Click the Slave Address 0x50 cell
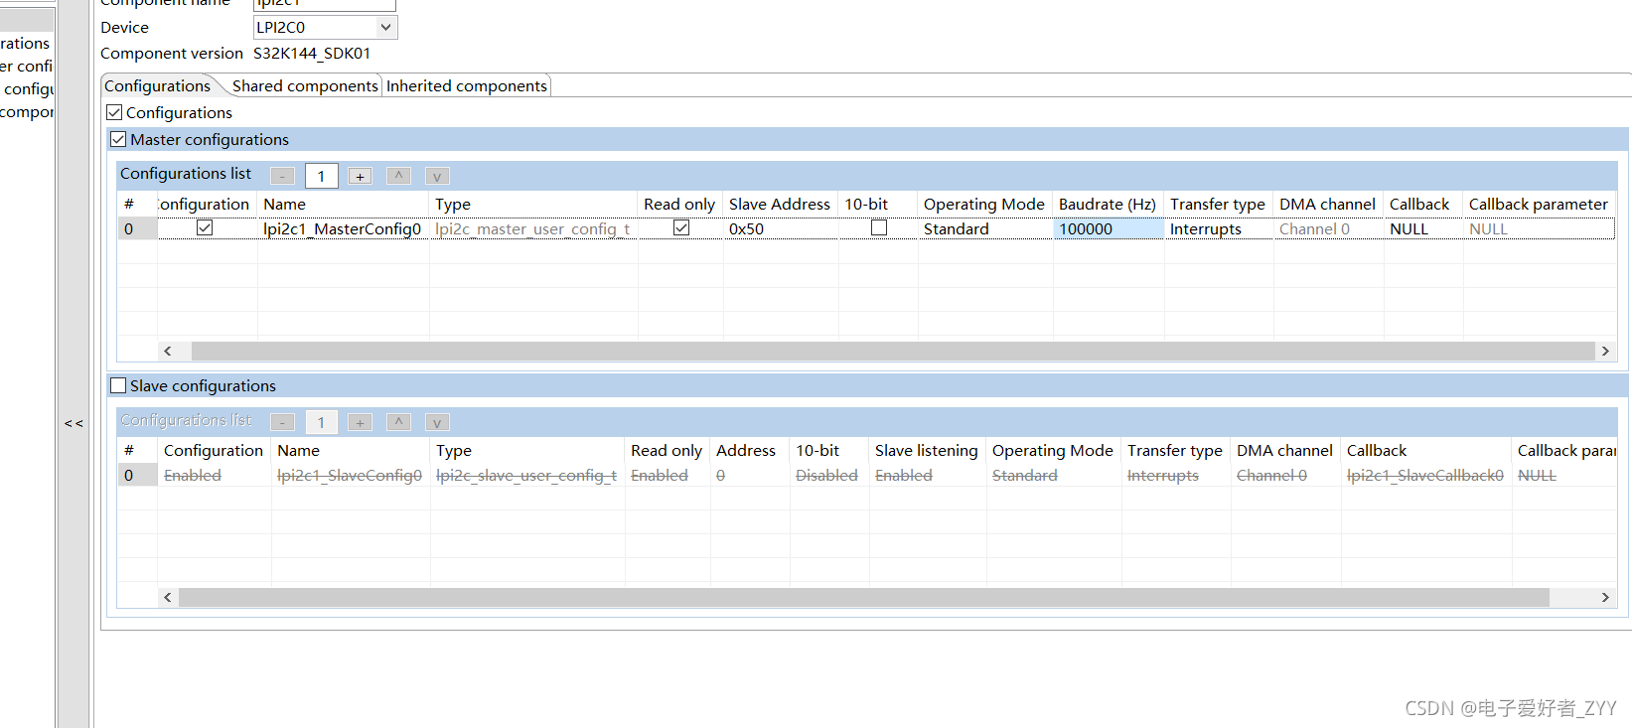Screen dimensions: 1632x728 [781, 228]
